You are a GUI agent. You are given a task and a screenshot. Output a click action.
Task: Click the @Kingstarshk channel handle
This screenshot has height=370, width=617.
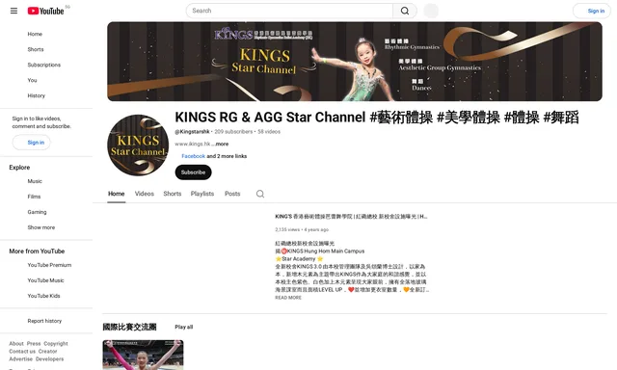tap(192, 132)
